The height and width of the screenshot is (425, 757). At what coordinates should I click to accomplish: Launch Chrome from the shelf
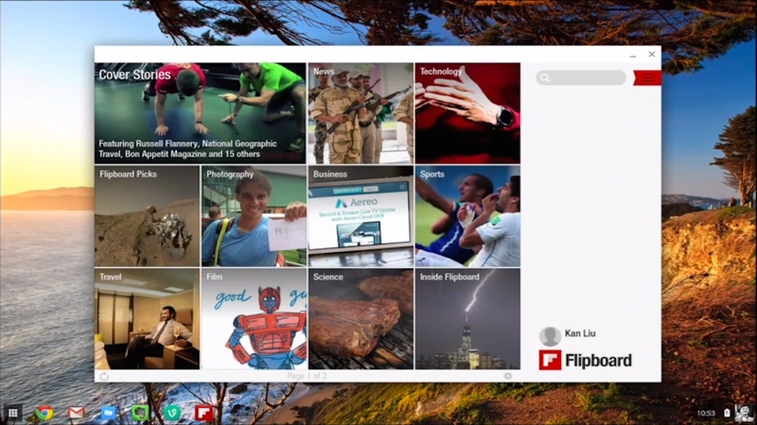pos(44,413)
